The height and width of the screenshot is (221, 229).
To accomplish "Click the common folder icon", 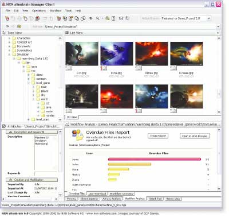I will click(x=33, y=79).
